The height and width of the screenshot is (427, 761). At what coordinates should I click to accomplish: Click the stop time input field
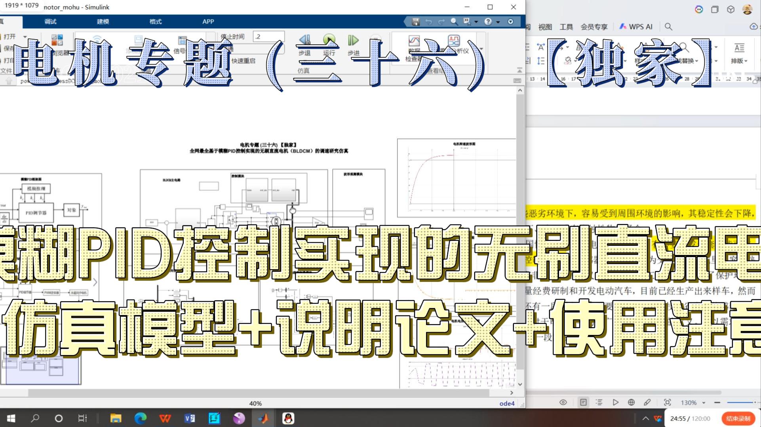(x=269, y=36)
